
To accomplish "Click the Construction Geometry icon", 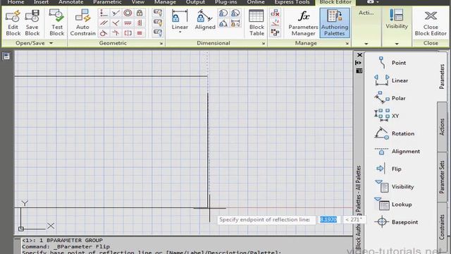I will tap(275, 23).
